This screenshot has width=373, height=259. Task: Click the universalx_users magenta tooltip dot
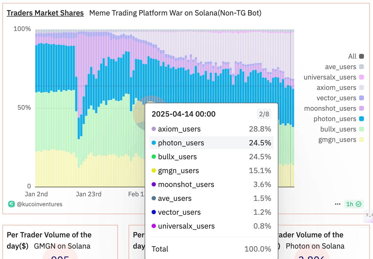(154, 226)
